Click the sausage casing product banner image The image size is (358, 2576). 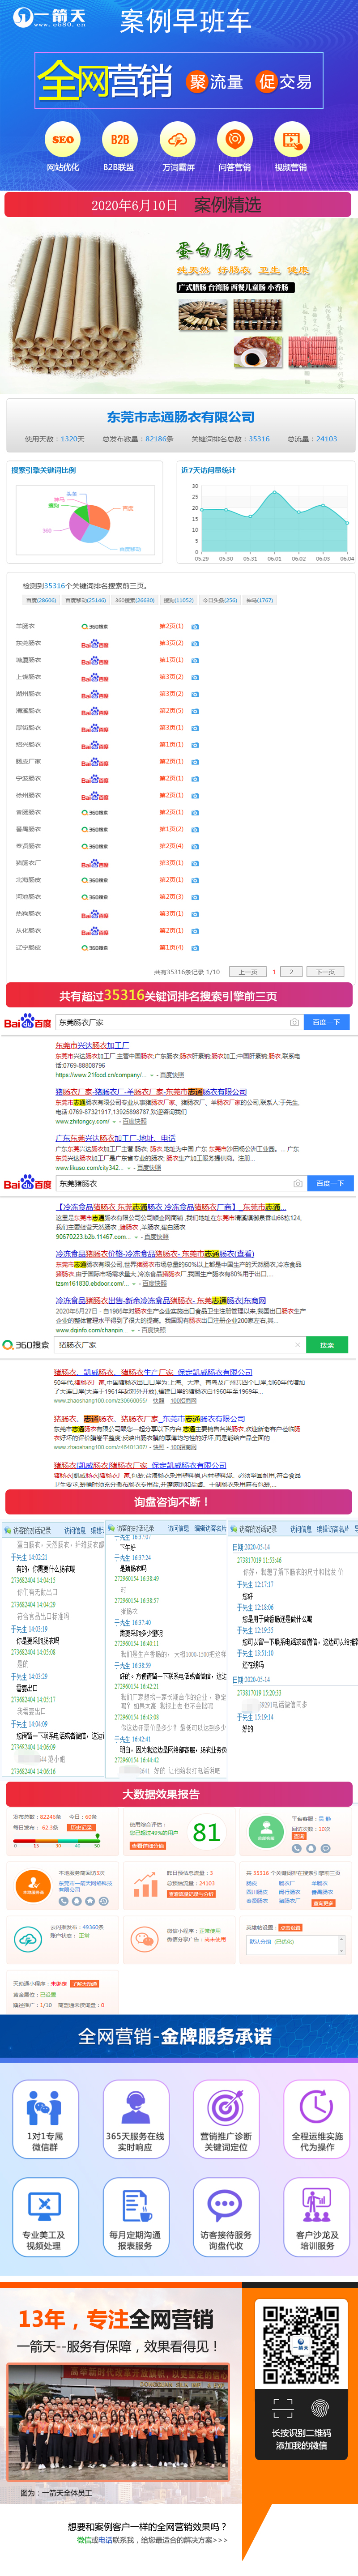179,306
